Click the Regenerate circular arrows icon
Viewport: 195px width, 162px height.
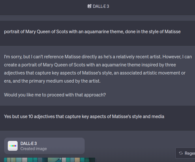[181, 153]
